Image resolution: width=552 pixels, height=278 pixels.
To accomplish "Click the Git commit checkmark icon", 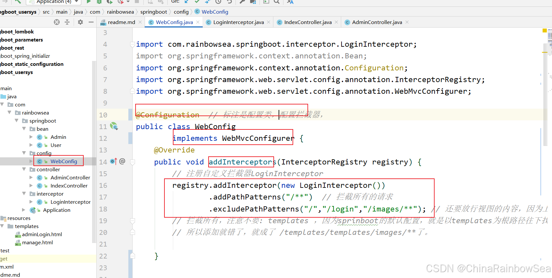I will [x=197, y=2].
